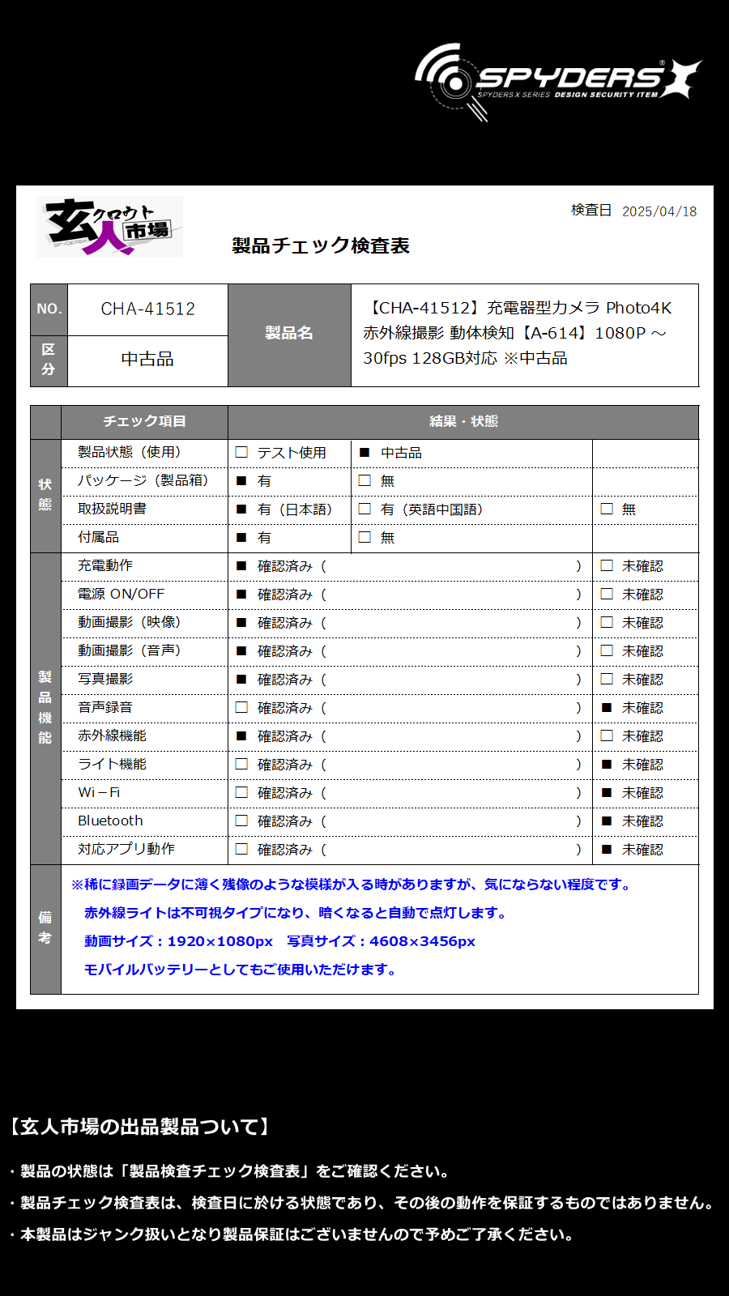The height and width of the screenshot is (1296, 729).
Task: Toggle Bluetooth 確認済み checkbox
Action: click(241, 821)
